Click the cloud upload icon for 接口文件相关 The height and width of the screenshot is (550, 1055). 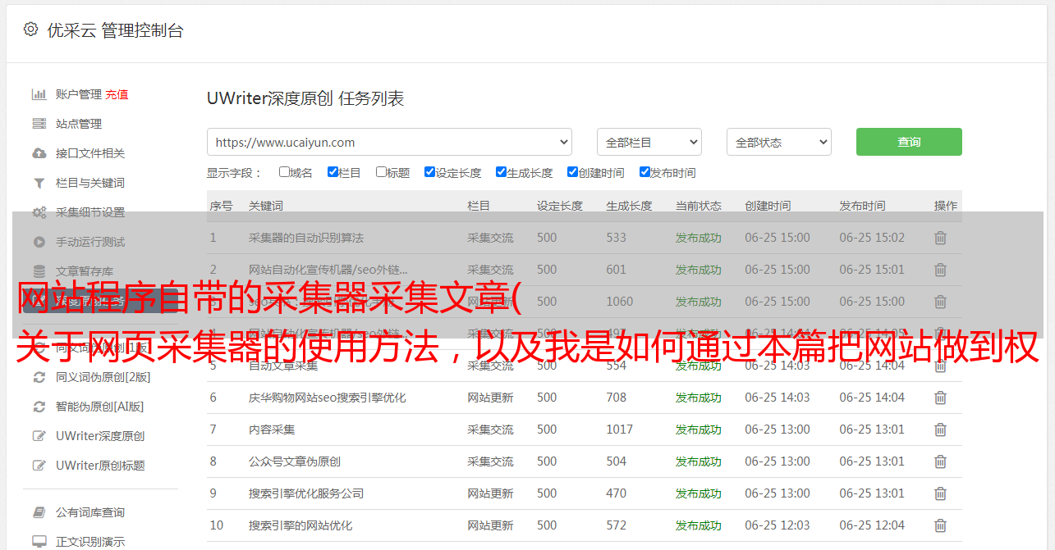pyautogui.click(x=39, y=153)
